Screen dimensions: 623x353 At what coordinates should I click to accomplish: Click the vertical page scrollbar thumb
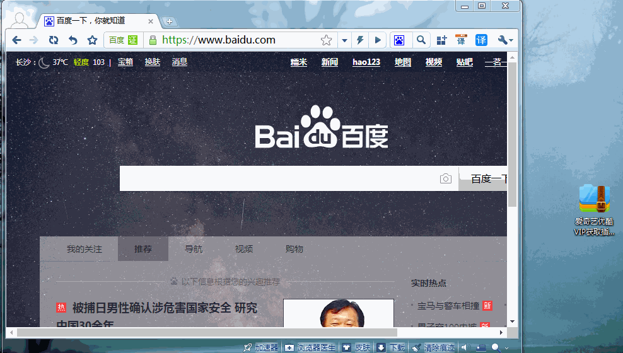coord(512,134)
